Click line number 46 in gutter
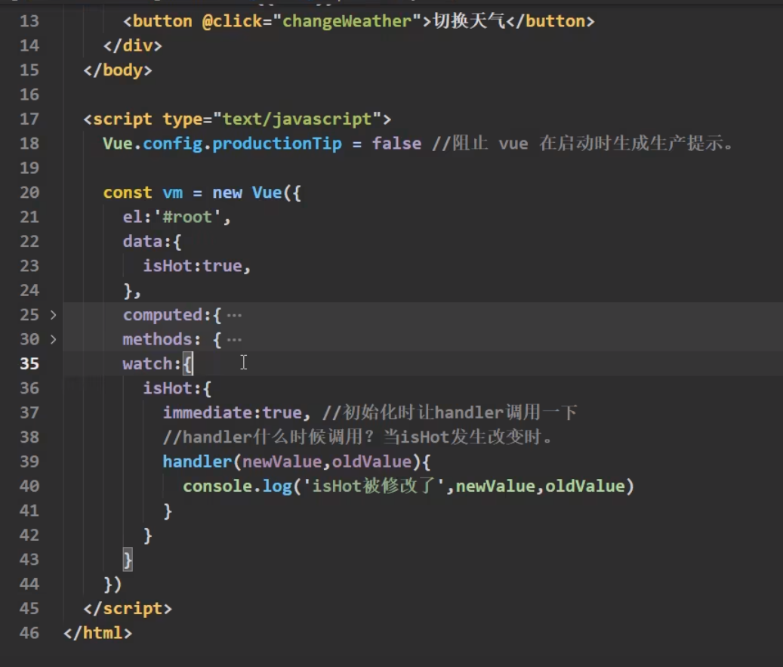The image size is (783, 667). [29, 633]
